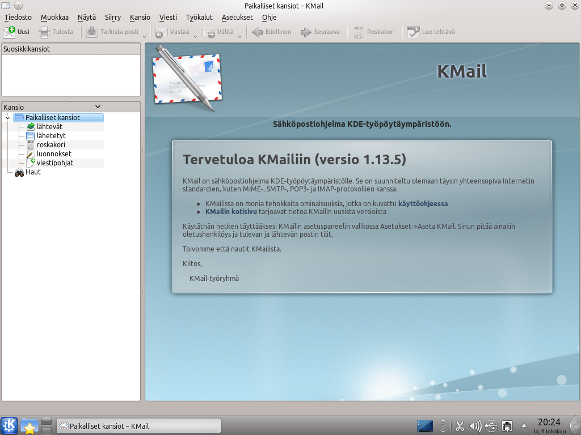Open the Vastaa reply options dropdown arrow
This screenshot has height=435, width=581.
tap(195, 36)
